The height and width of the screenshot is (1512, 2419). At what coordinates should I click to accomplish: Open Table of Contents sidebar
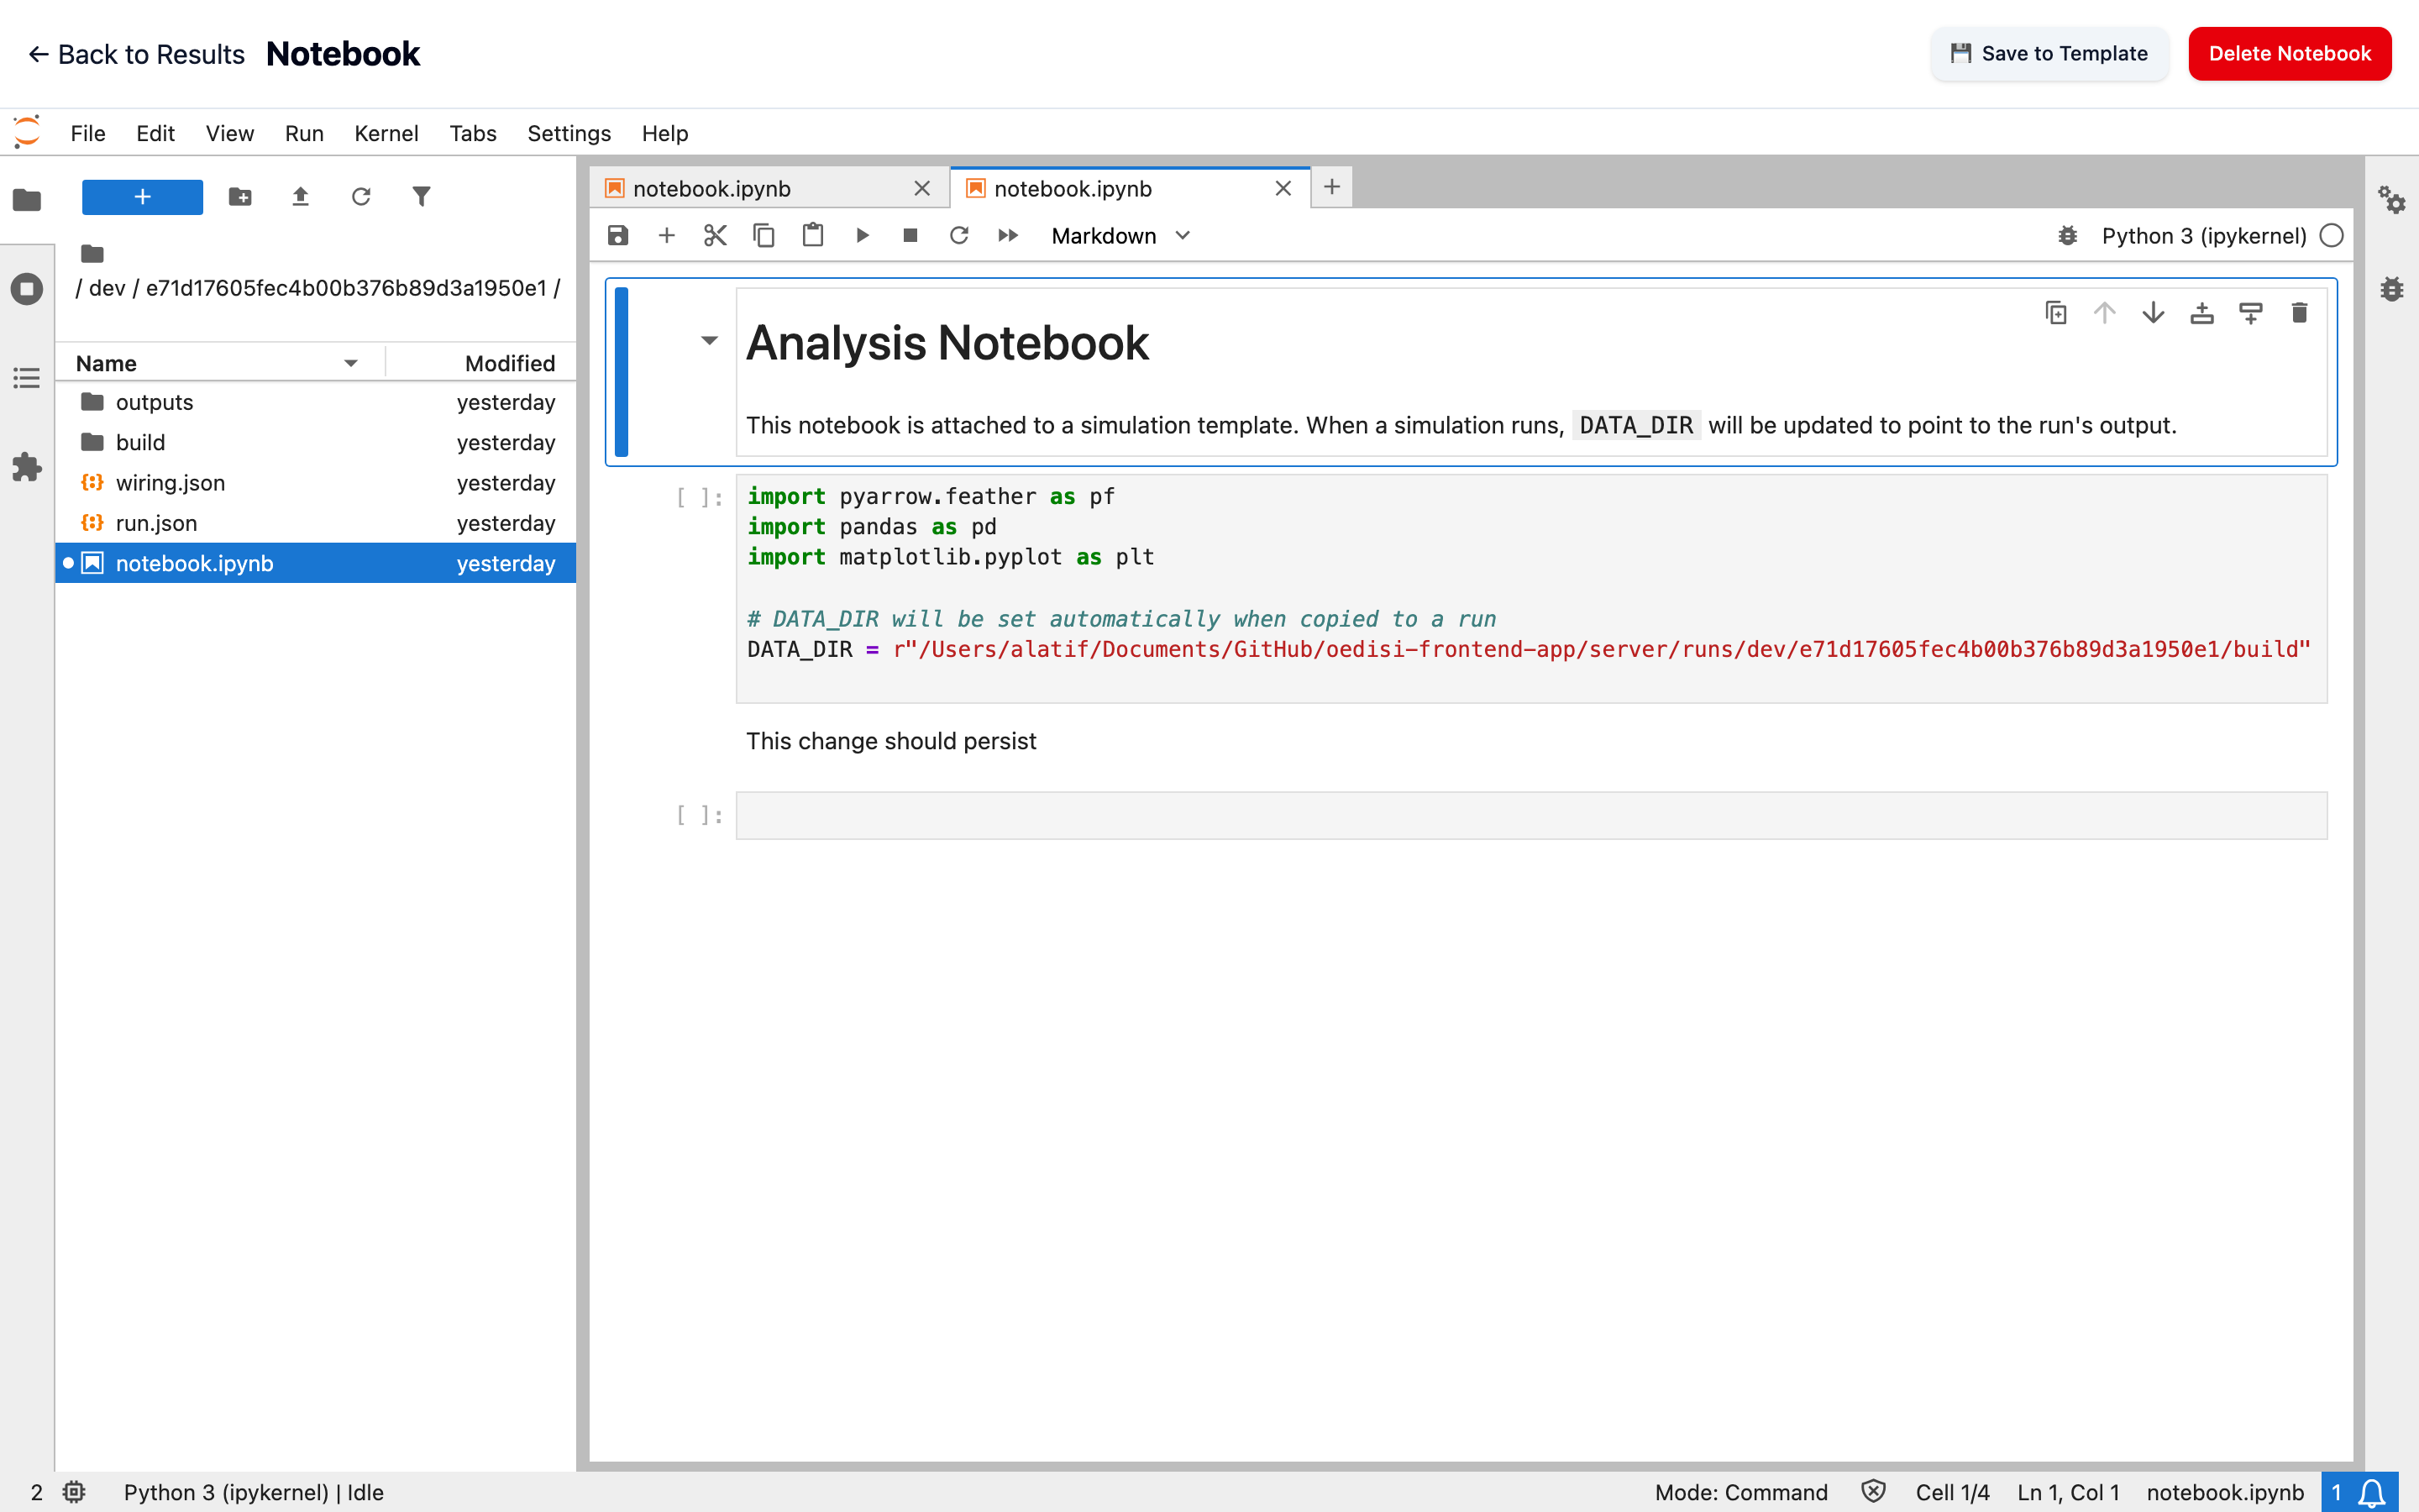[27, 378]
